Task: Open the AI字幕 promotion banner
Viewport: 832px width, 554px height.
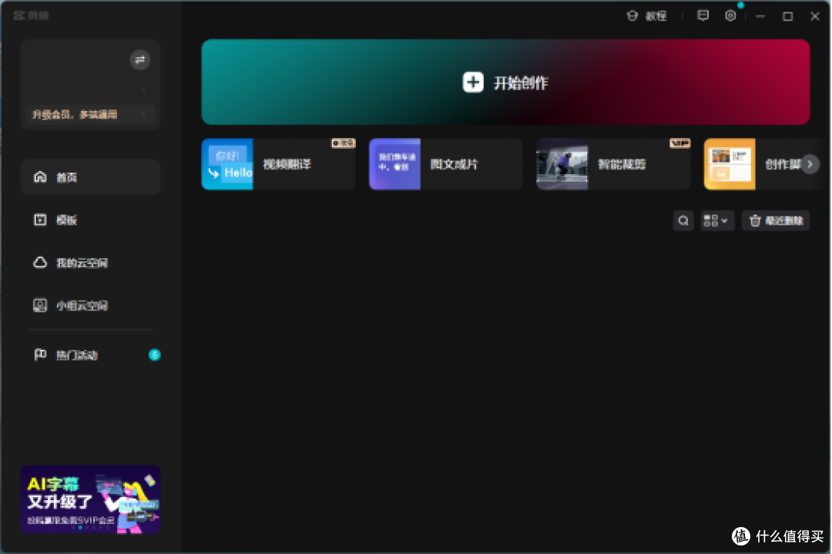Action: point(91,499)
